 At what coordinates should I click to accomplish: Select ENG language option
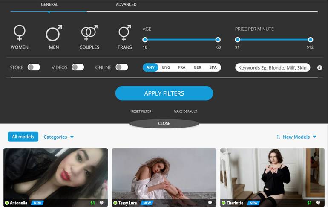[166, 67]
